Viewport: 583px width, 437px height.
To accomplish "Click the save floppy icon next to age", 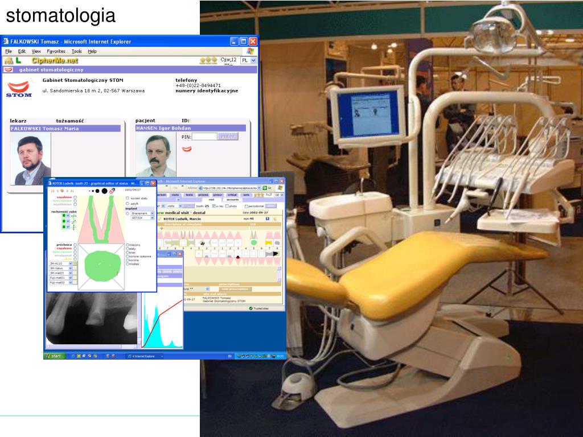I will (x=268, y=219).
